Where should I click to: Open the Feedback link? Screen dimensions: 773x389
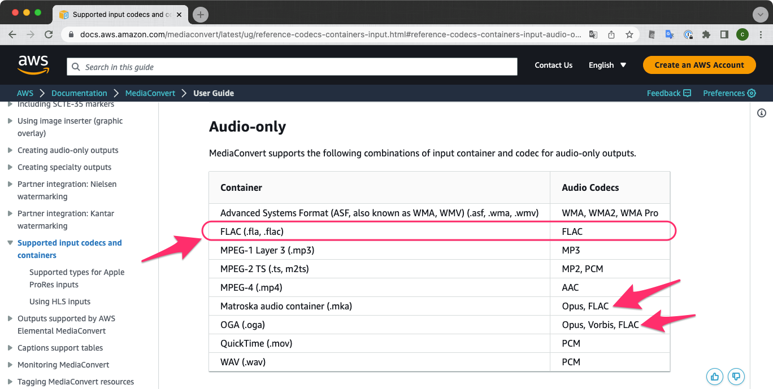669,93
